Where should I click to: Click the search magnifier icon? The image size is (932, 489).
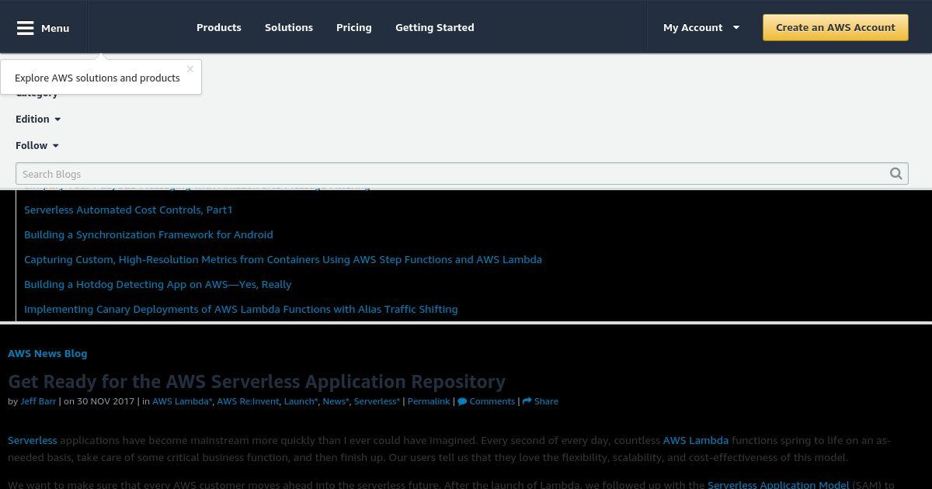click(896, 174)
